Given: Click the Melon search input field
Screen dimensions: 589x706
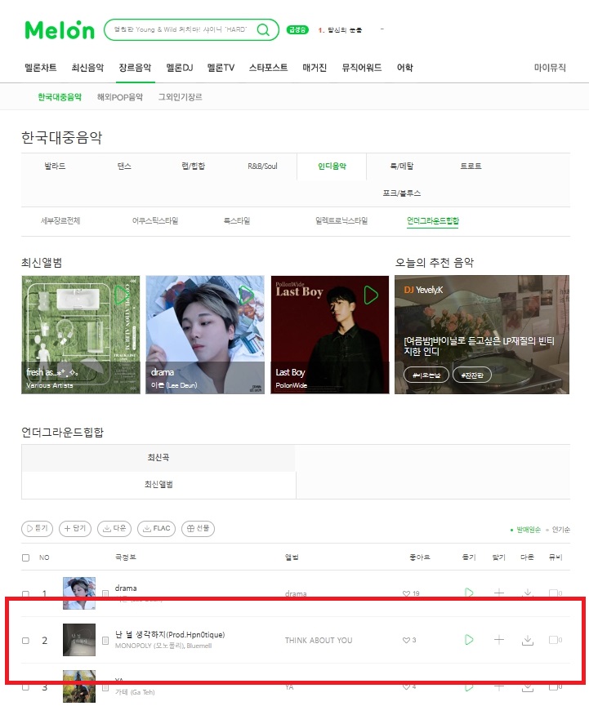Looking at the screenshot, I should coord(181,29).
